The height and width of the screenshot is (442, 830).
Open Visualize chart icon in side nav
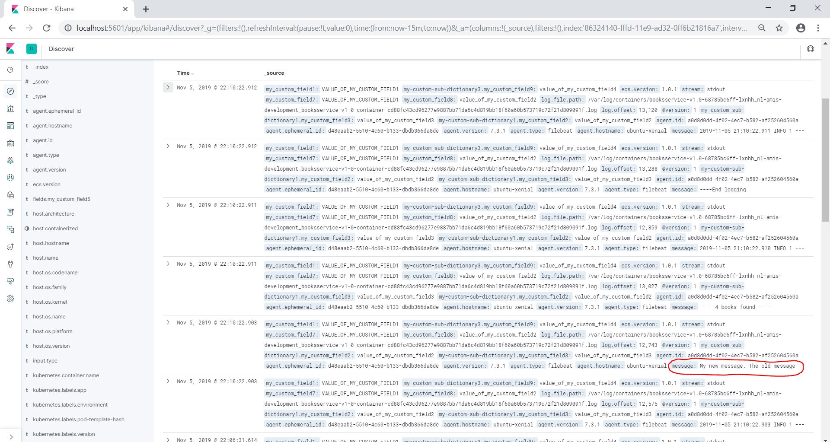pyautogui.click(x=10, y=108)
